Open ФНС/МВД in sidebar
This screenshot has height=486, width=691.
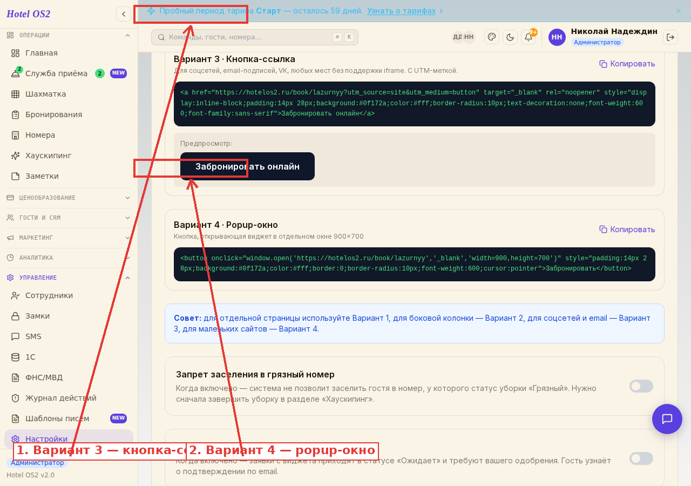click(69, 377)
